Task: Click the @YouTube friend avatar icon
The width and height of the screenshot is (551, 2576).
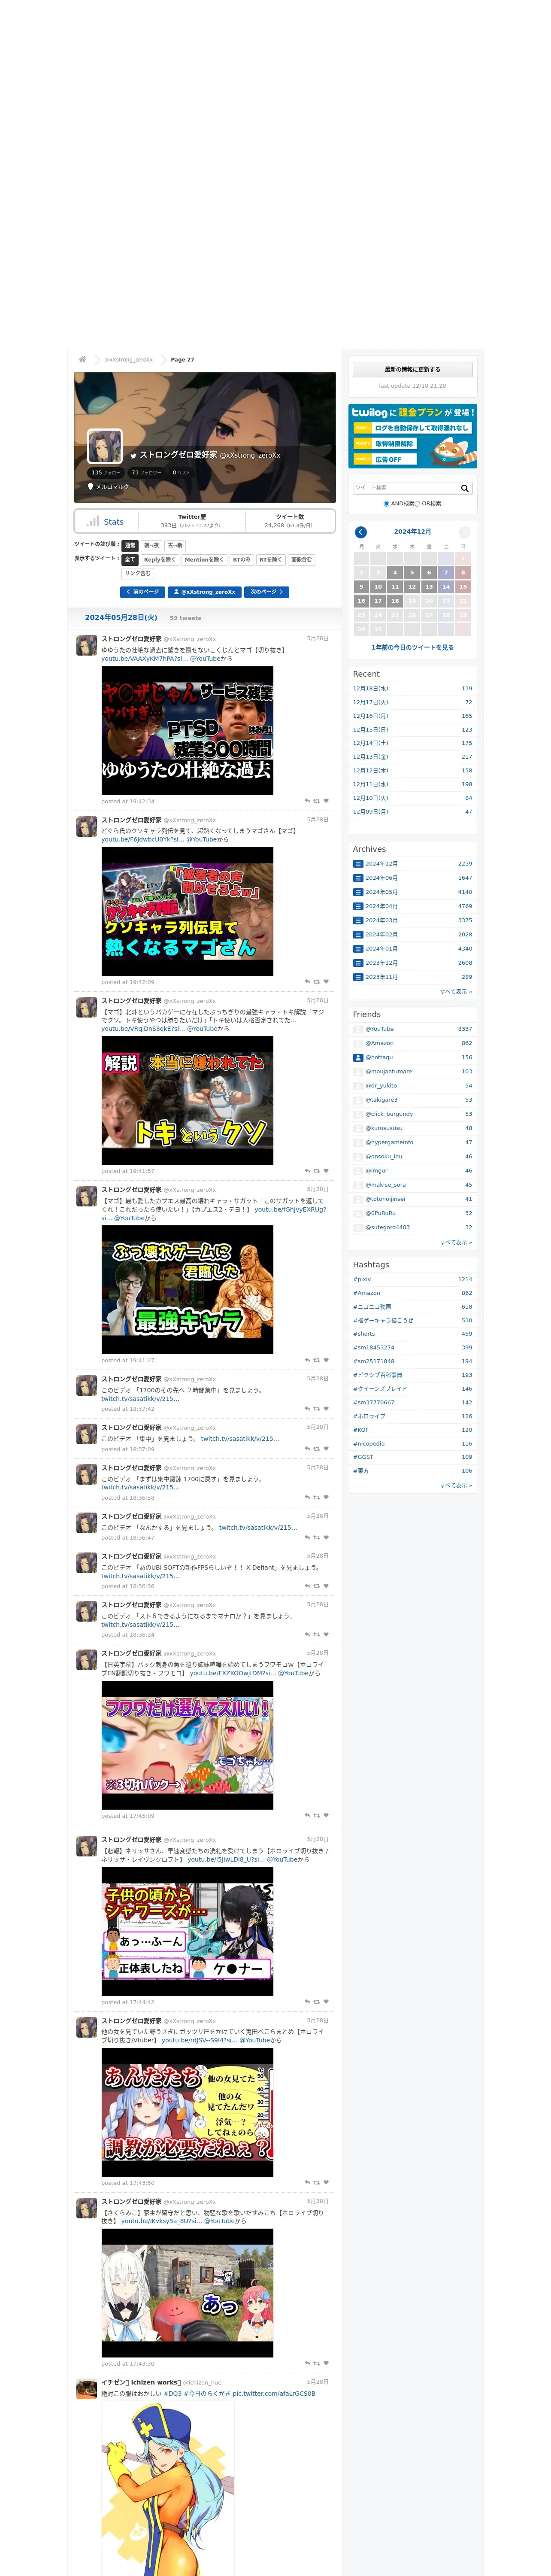Action: pos(358,1029)
